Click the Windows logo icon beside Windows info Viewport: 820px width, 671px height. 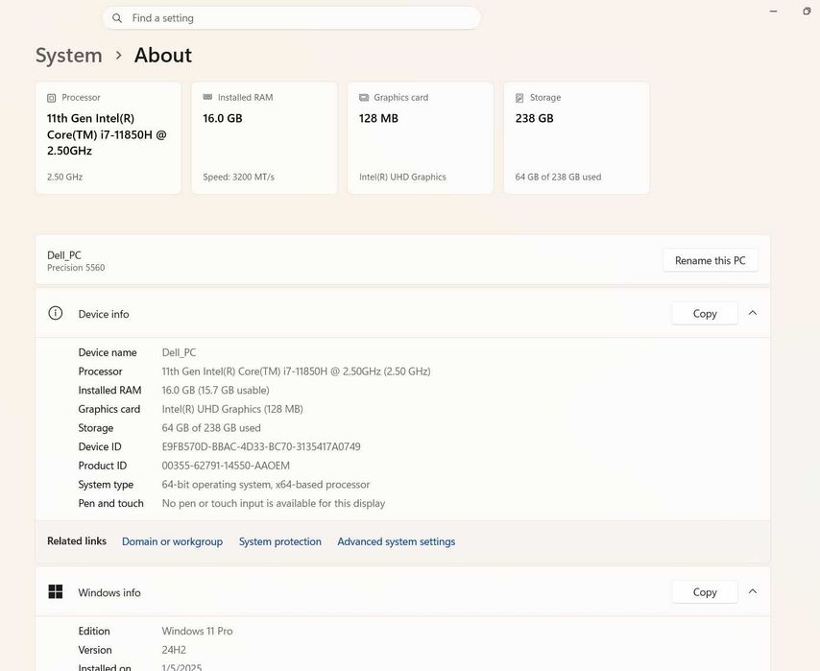56,592
